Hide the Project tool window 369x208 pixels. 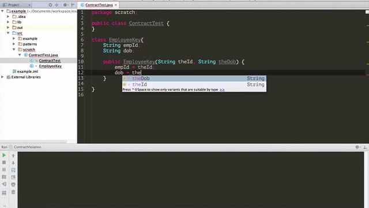pyautogui.click(x=73, y=5)
